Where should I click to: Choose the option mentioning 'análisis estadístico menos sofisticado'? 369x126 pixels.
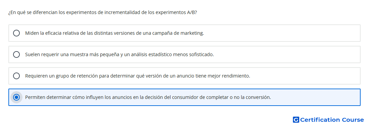tap(184, 54)
